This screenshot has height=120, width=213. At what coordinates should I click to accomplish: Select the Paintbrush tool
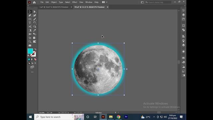click(35, 19)
